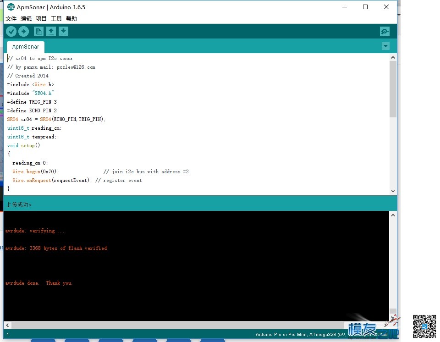Click the line '#include "SR04.h"'
This screenshot has width=440, height=342.
(30, 93)
